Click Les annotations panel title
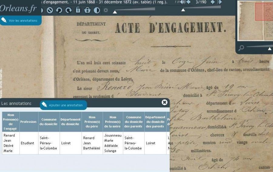 pos(16,103)
